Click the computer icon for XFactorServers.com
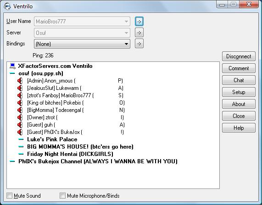262x205 pixels. (12, 66)
